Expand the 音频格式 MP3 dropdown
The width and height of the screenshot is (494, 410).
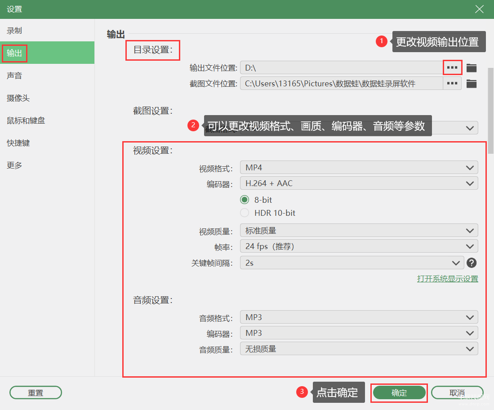[359, 317]
